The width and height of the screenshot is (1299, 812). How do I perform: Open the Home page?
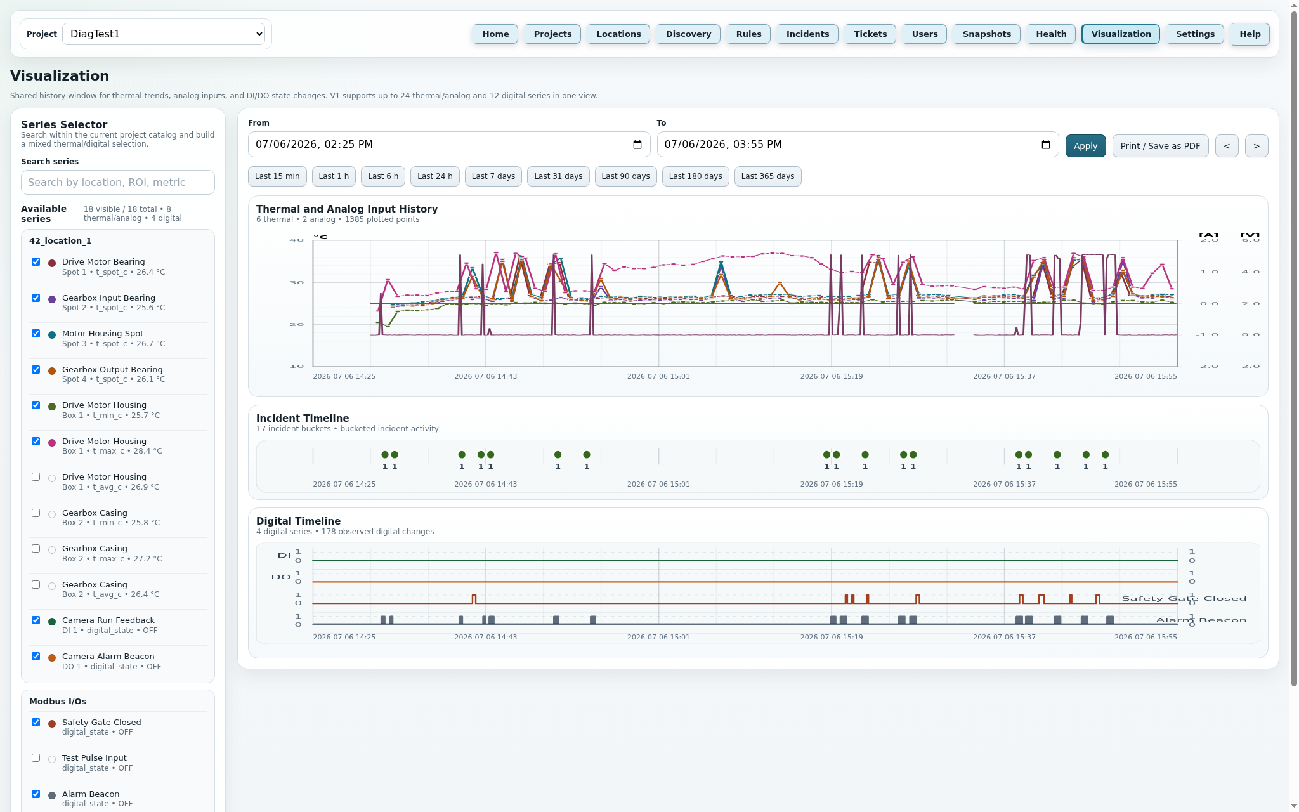[495, 34]
